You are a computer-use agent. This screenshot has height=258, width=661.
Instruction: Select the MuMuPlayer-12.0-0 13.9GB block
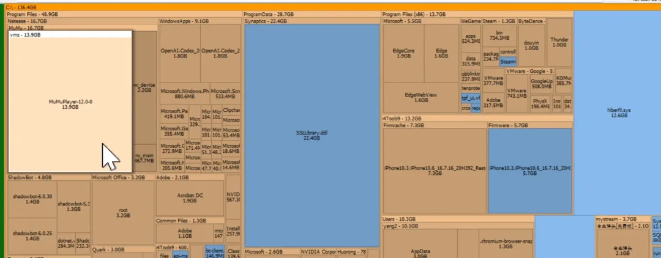click(x=70, y=105)
